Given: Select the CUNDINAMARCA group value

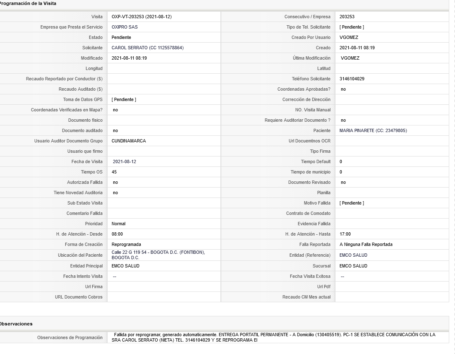Looking at the screenshot, I should pos(129,141).
